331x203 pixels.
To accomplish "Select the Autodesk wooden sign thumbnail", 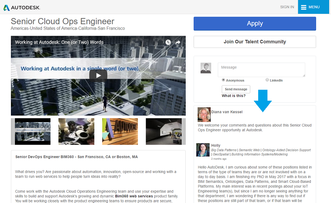I will (x=120, y=131).
